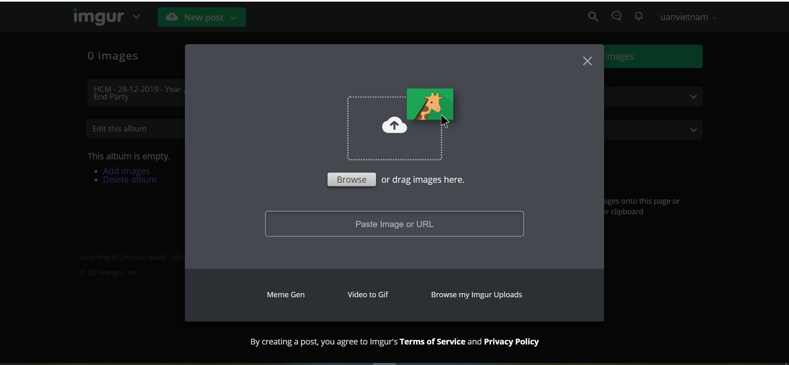Click the '© 2019 Imgur, Inc.' footer text
The image size is (789, 365).
tap(110, 273)
